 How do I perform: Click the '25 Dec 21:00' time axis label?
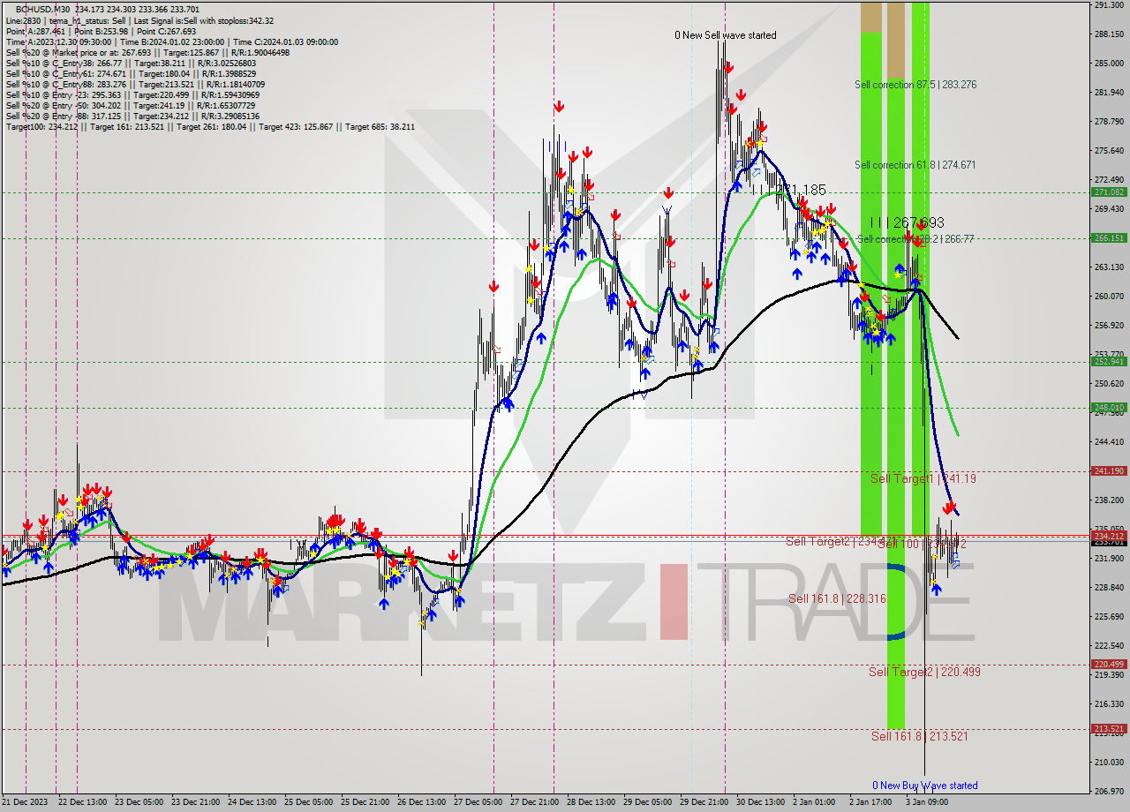365,802
